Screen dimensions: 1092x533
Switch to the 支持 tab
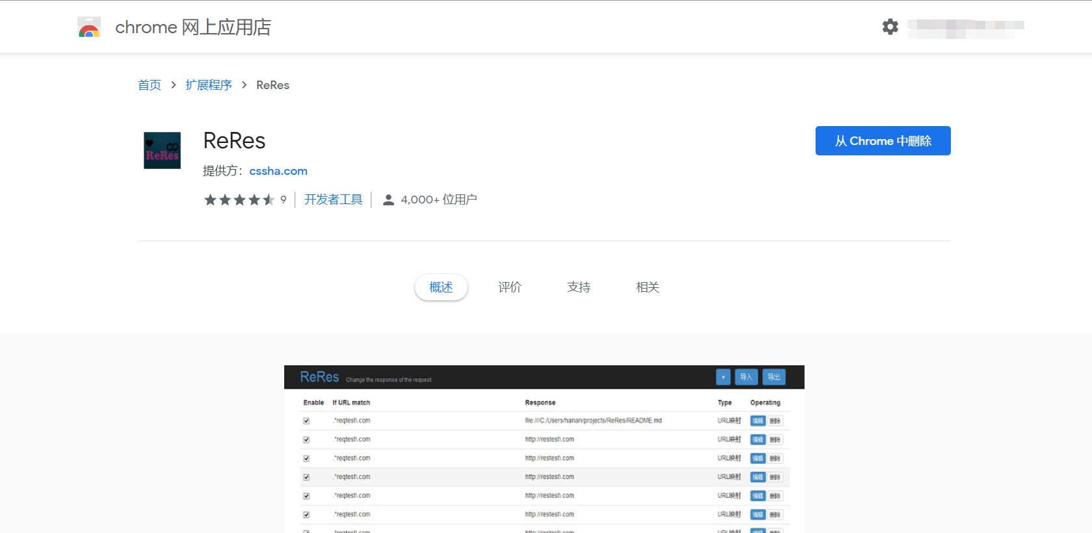(579, 287)
